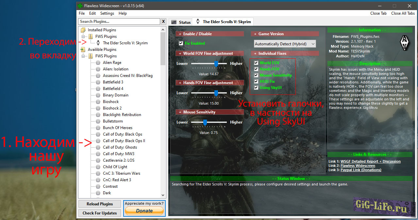Click the Skyrim logo icon in Information panel
The height and width of the screenshot is (220, 418).
[x=405, y=43]
